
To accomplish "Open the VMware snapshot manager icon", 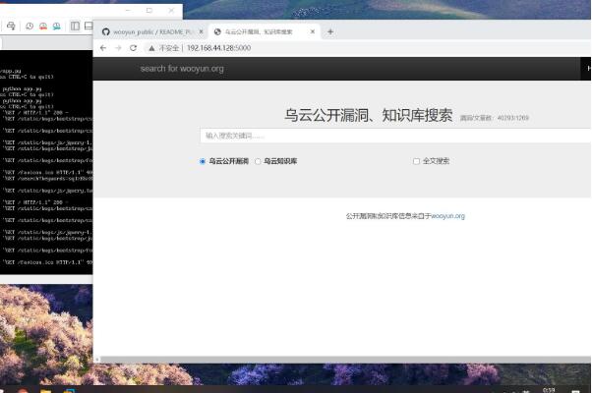I will point(57,26).
